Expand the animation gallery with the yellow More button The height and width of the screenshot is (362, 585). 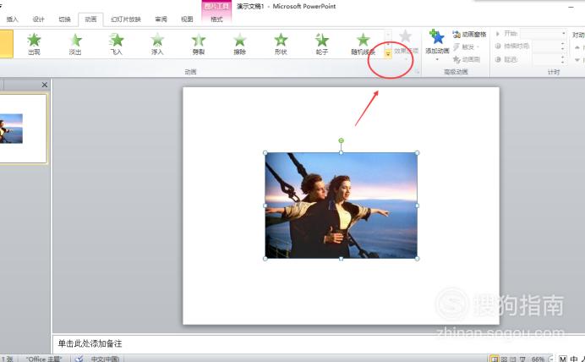tap(388, 54)
